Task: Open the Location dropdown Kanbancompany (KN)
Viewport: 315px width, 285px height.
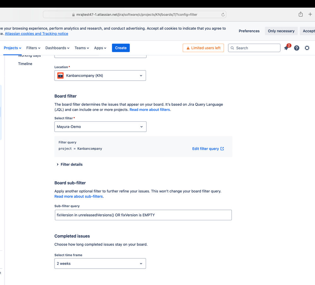Action: [x=100, y=76]
